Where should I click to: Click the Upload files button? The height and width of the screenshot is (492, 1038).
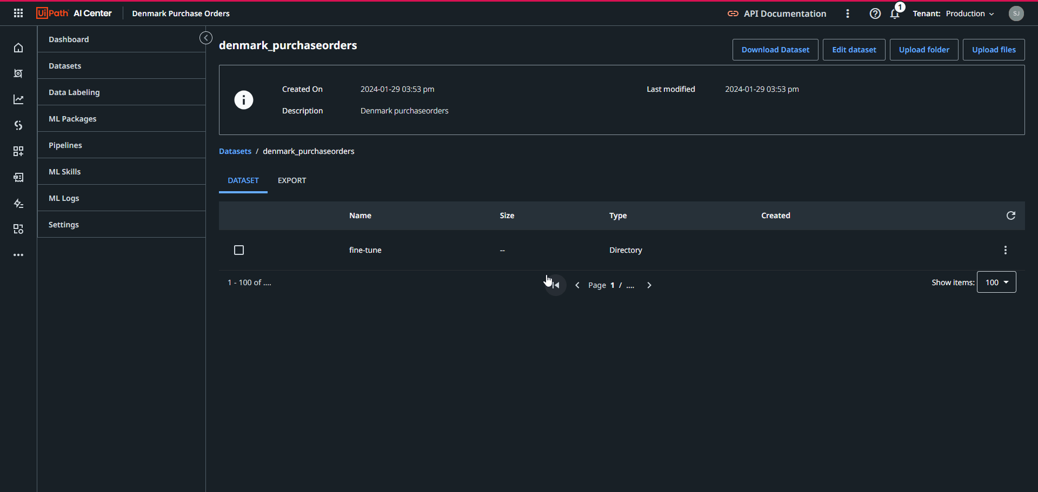click(994, 49)
